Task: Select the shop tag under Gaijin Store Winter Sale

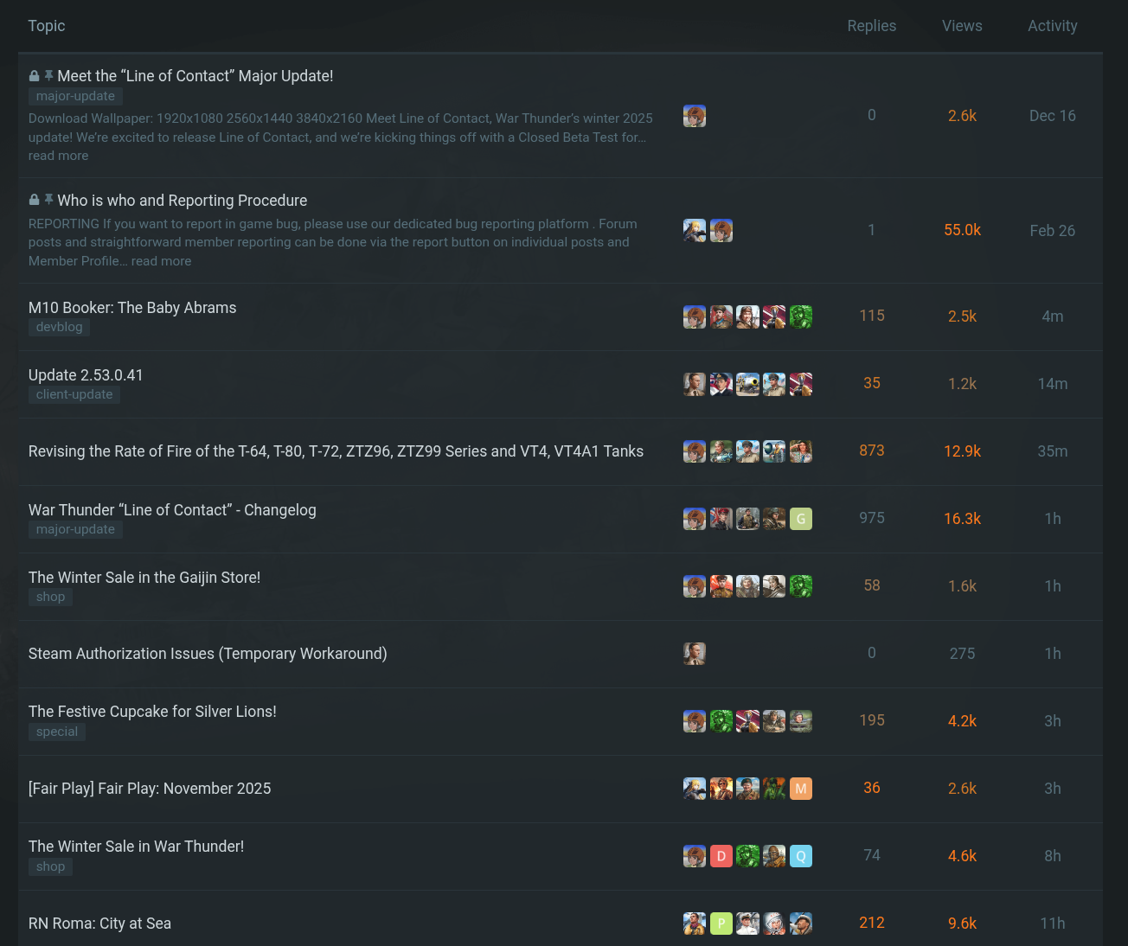Action: tap(50, 597)
